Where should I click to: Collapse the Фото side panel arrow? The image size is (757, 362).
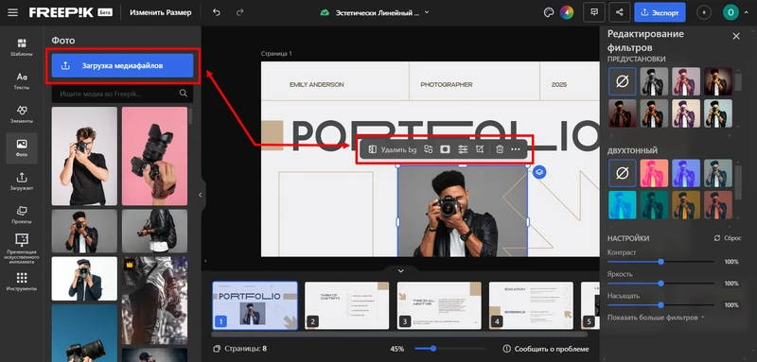[201, 195]
